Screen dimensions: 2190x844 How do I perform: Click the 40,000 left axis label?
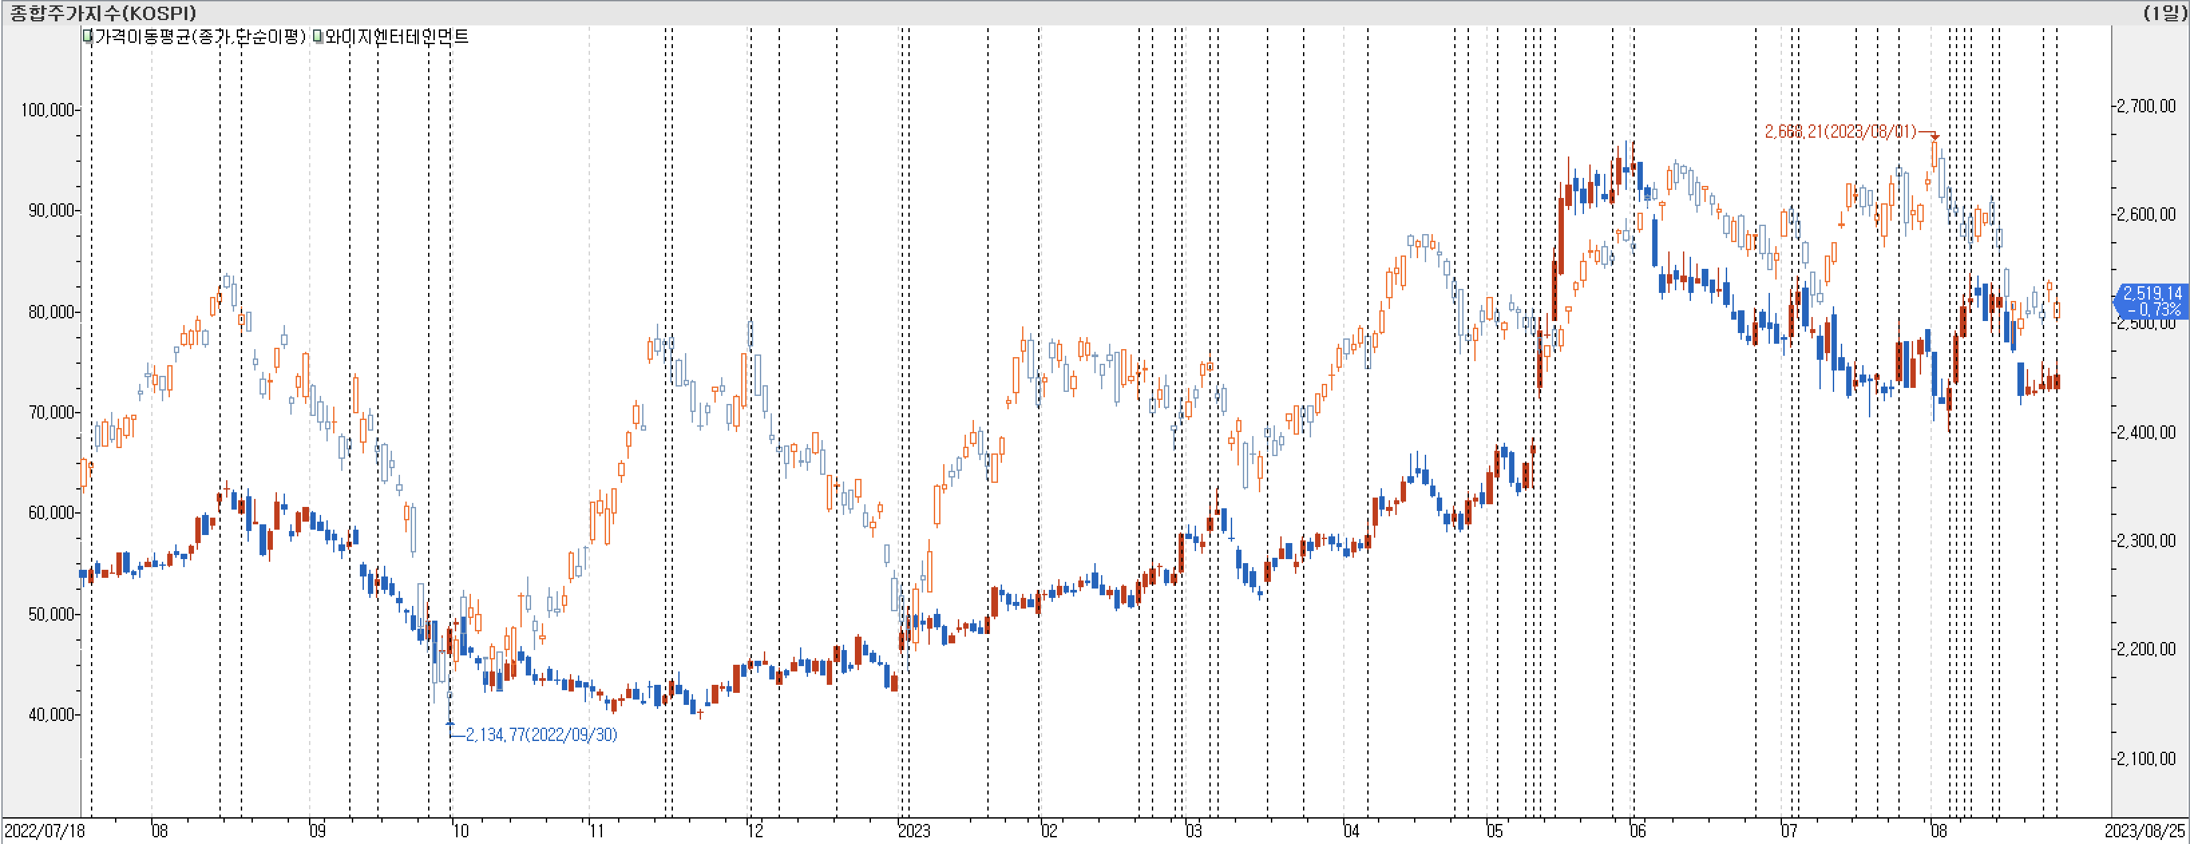pos(52,714)
